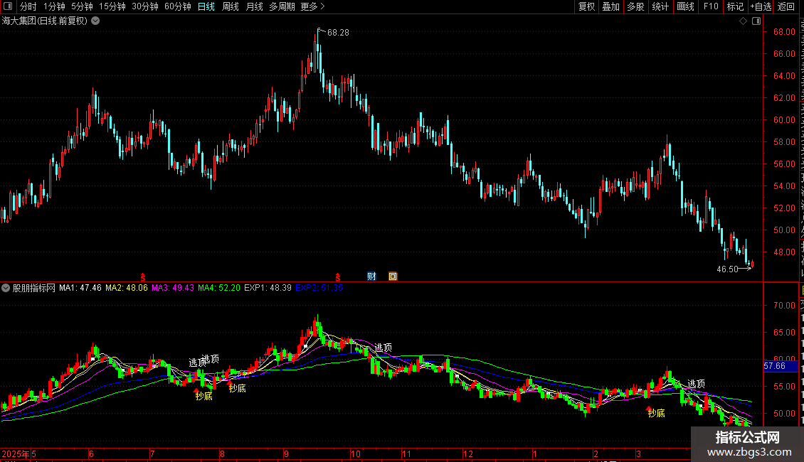Click the 逃顶 signal near March
Screen dimensions: 804x462
pos(697,384)
